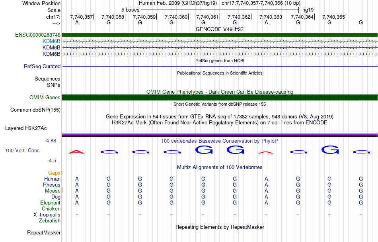Click the Zebrafish species row label

[50, 221]
